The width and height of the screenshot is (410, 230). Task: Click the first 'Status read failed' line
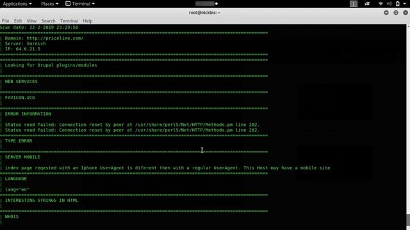click(x=132, y=125)
